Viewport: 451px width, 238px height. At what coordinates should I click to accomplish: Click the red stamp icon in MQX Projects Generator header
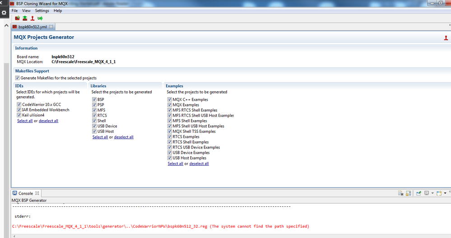(446, 37)
